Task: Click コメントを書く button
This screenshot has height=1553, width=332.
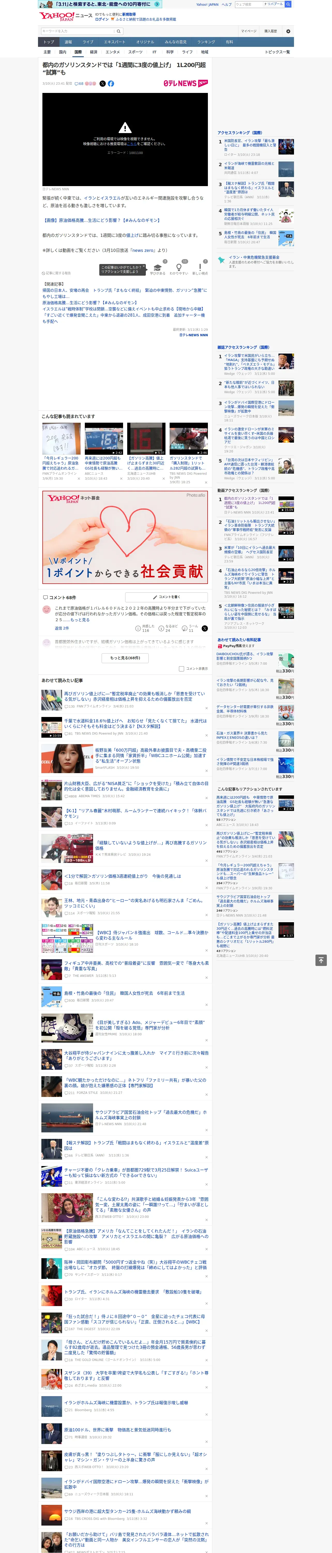Action: point(166,597)
